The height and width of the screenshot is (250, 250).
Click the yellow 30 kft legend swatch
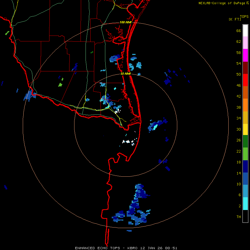click(245, 129)
